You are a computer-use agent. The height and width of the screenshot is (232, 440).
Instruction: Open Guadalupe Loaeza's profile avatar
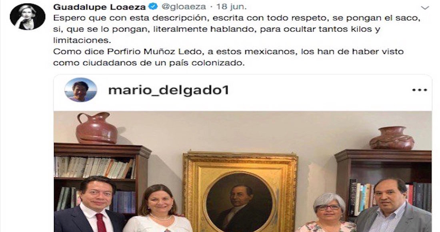pos(28,16)
